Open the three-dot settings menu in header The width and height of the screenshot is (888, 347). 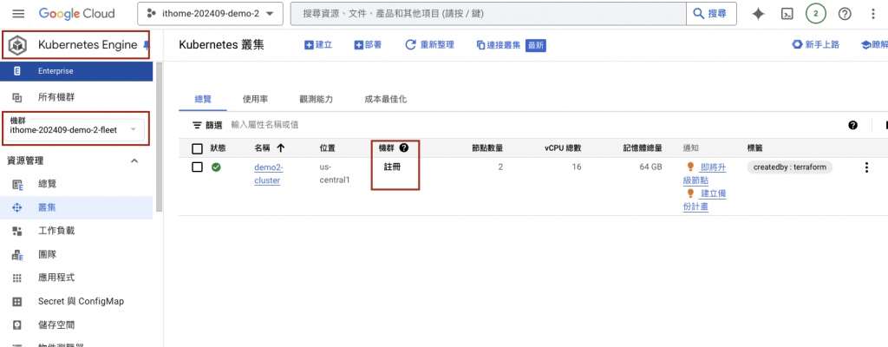pos(872,14)
